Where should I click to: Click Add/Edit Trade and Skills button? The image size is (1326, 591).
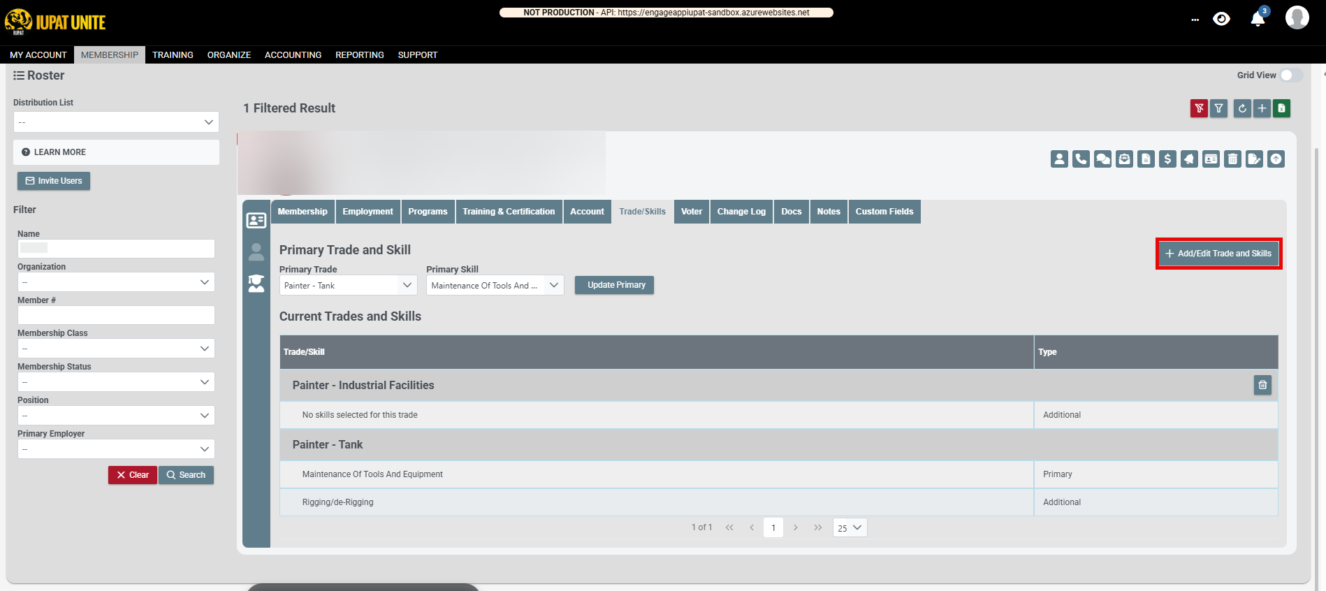click(1218, 254)
